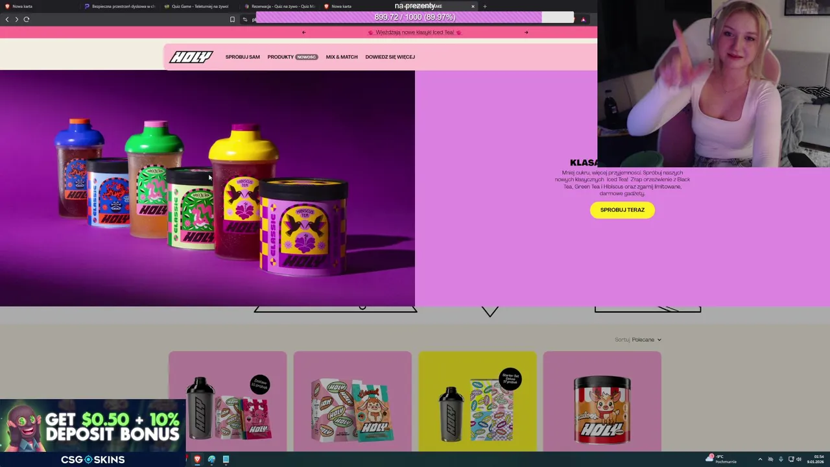
Task: Open the PRODUKTY menu item
Action: pos(281,57)
